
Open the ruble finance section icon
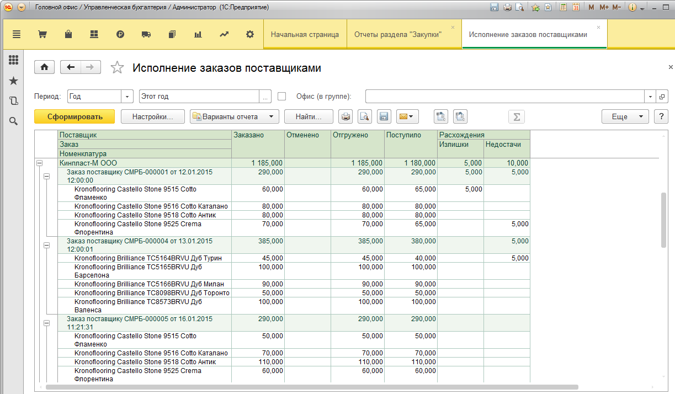tap(120, 34)
